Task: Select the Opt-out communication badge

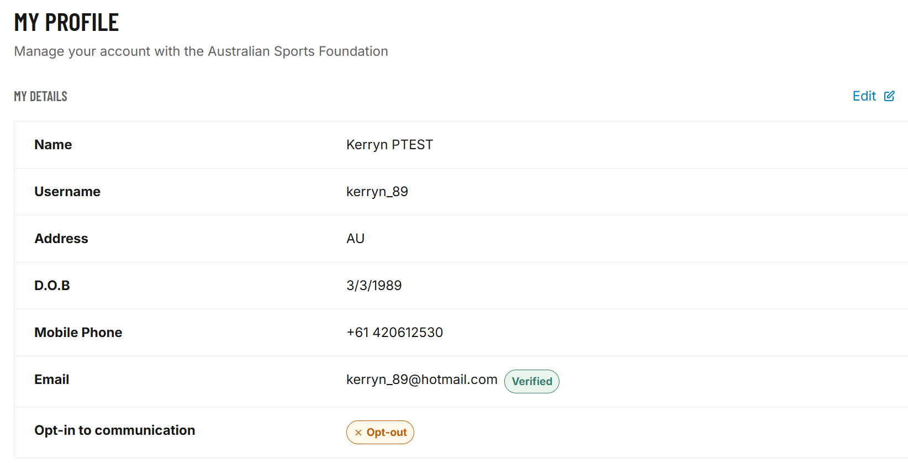Action: coord(380,432)
